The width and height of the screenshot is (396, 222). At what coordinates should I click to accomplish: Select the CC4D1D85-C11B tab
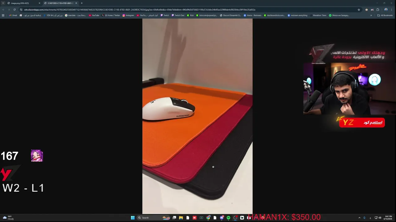[x=60, y=3]
